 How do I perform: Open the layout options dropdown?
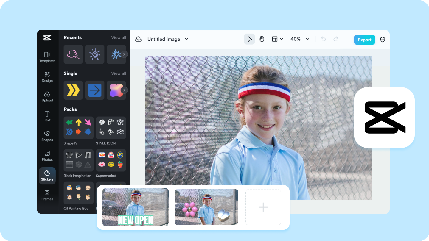[277, 39]
